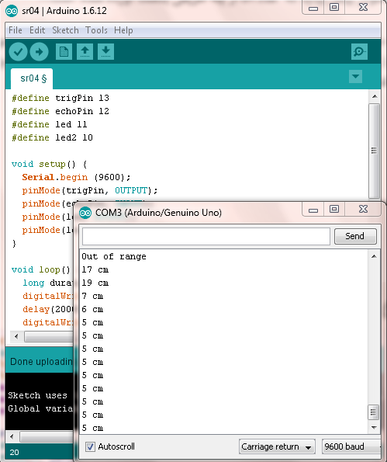This screenshot has height=462, width=387.
Task: Save sketch using the down-arrow icon
Action: 105,52
